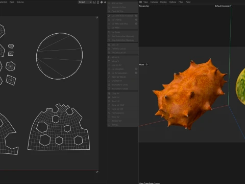Image resolution: width=245 pixels, height=184 pixels.
Task: Apply Fit UV to Canvas
Action: (122, 49)
